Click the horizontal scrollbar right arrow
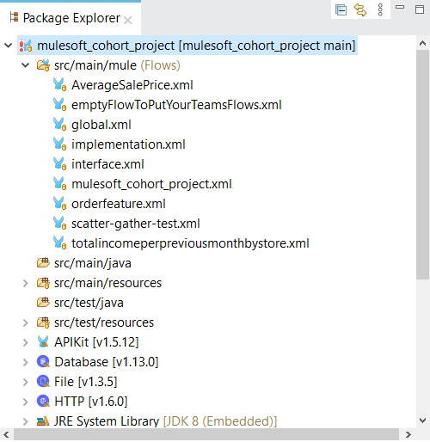Screen dimensions: 430x442 tap(408, 434)
